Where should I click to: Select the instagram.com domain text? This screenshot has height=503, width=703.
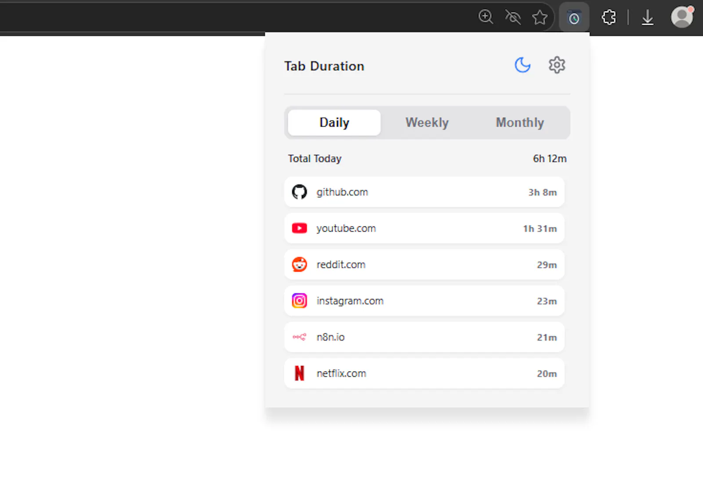click(x=350, y=301)
